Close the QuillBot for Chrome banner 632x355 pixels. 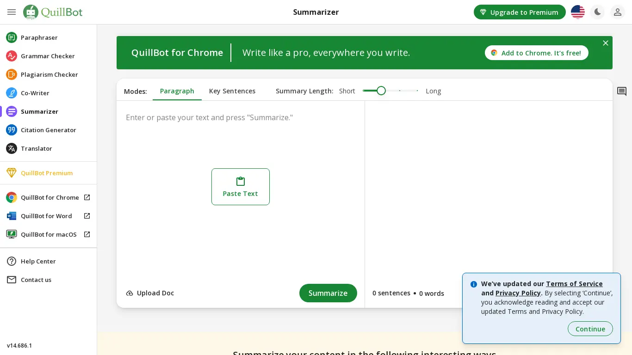606,43
